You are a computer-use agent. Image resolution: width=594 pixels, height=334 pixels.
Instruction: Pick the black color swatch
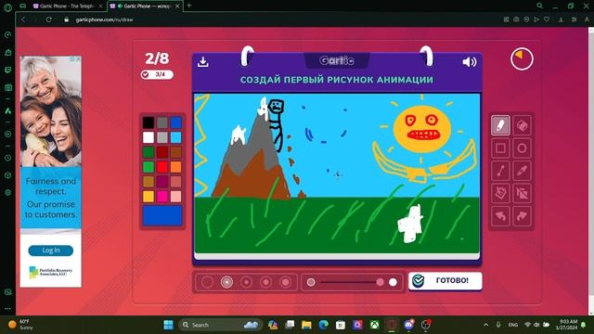click(148, 122)
